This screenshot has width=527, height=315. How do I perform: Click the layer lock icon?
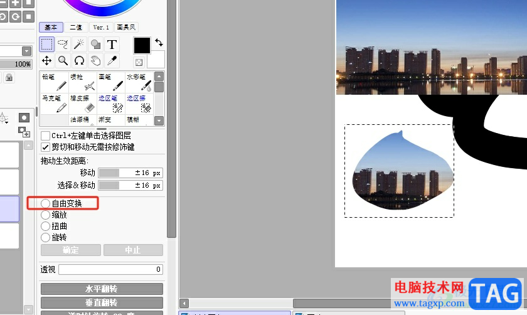pos(9,78)
